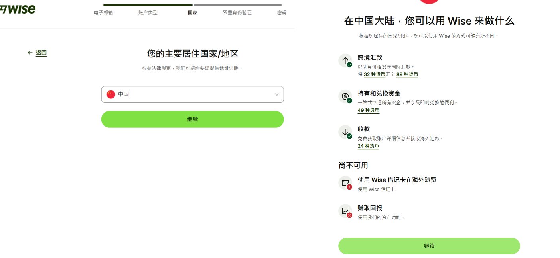The width and height of the screenshot is (560, 258).
Task: Click the 赚取回报 chart icon
Action: click(345, 211)
